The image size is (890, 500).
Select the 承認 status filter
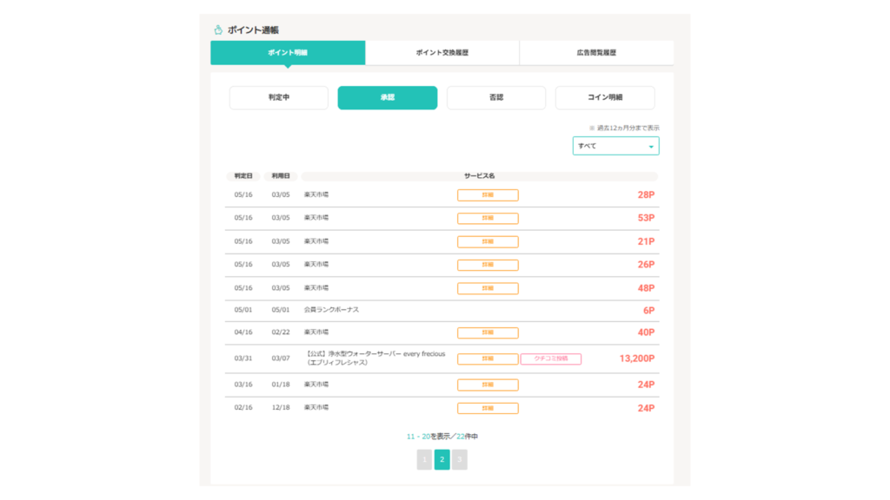(x=387, y=98)
